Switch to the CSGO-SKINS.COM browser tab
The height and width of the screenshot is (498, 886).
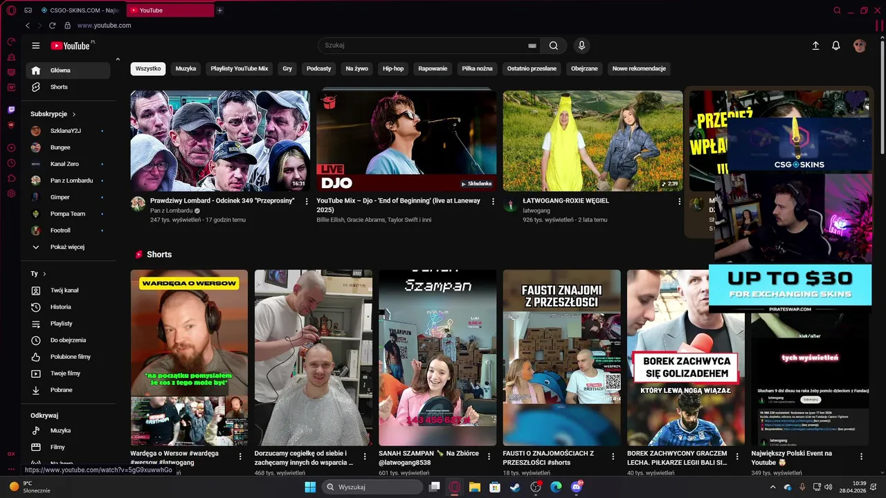[80, 10]
